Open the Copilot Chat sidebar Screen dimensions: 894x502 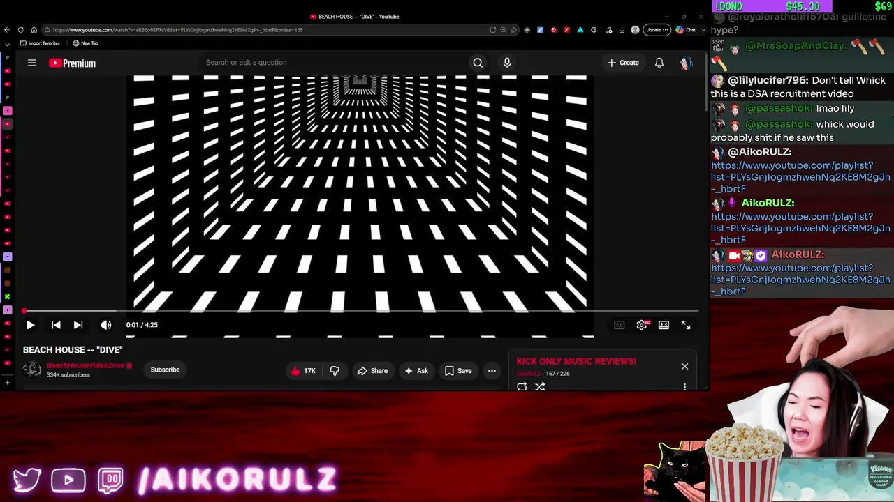686,30
